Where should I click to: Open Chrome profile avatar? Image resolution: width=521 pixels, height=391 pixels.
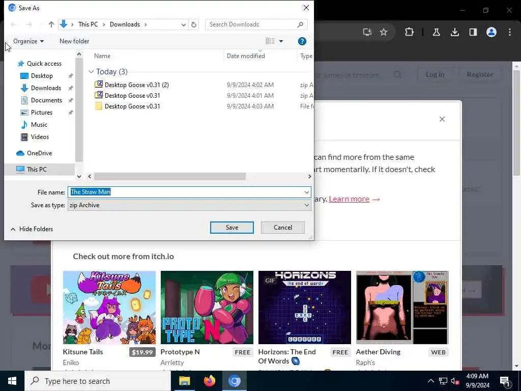pyautogui.click(x=491, y=32)
